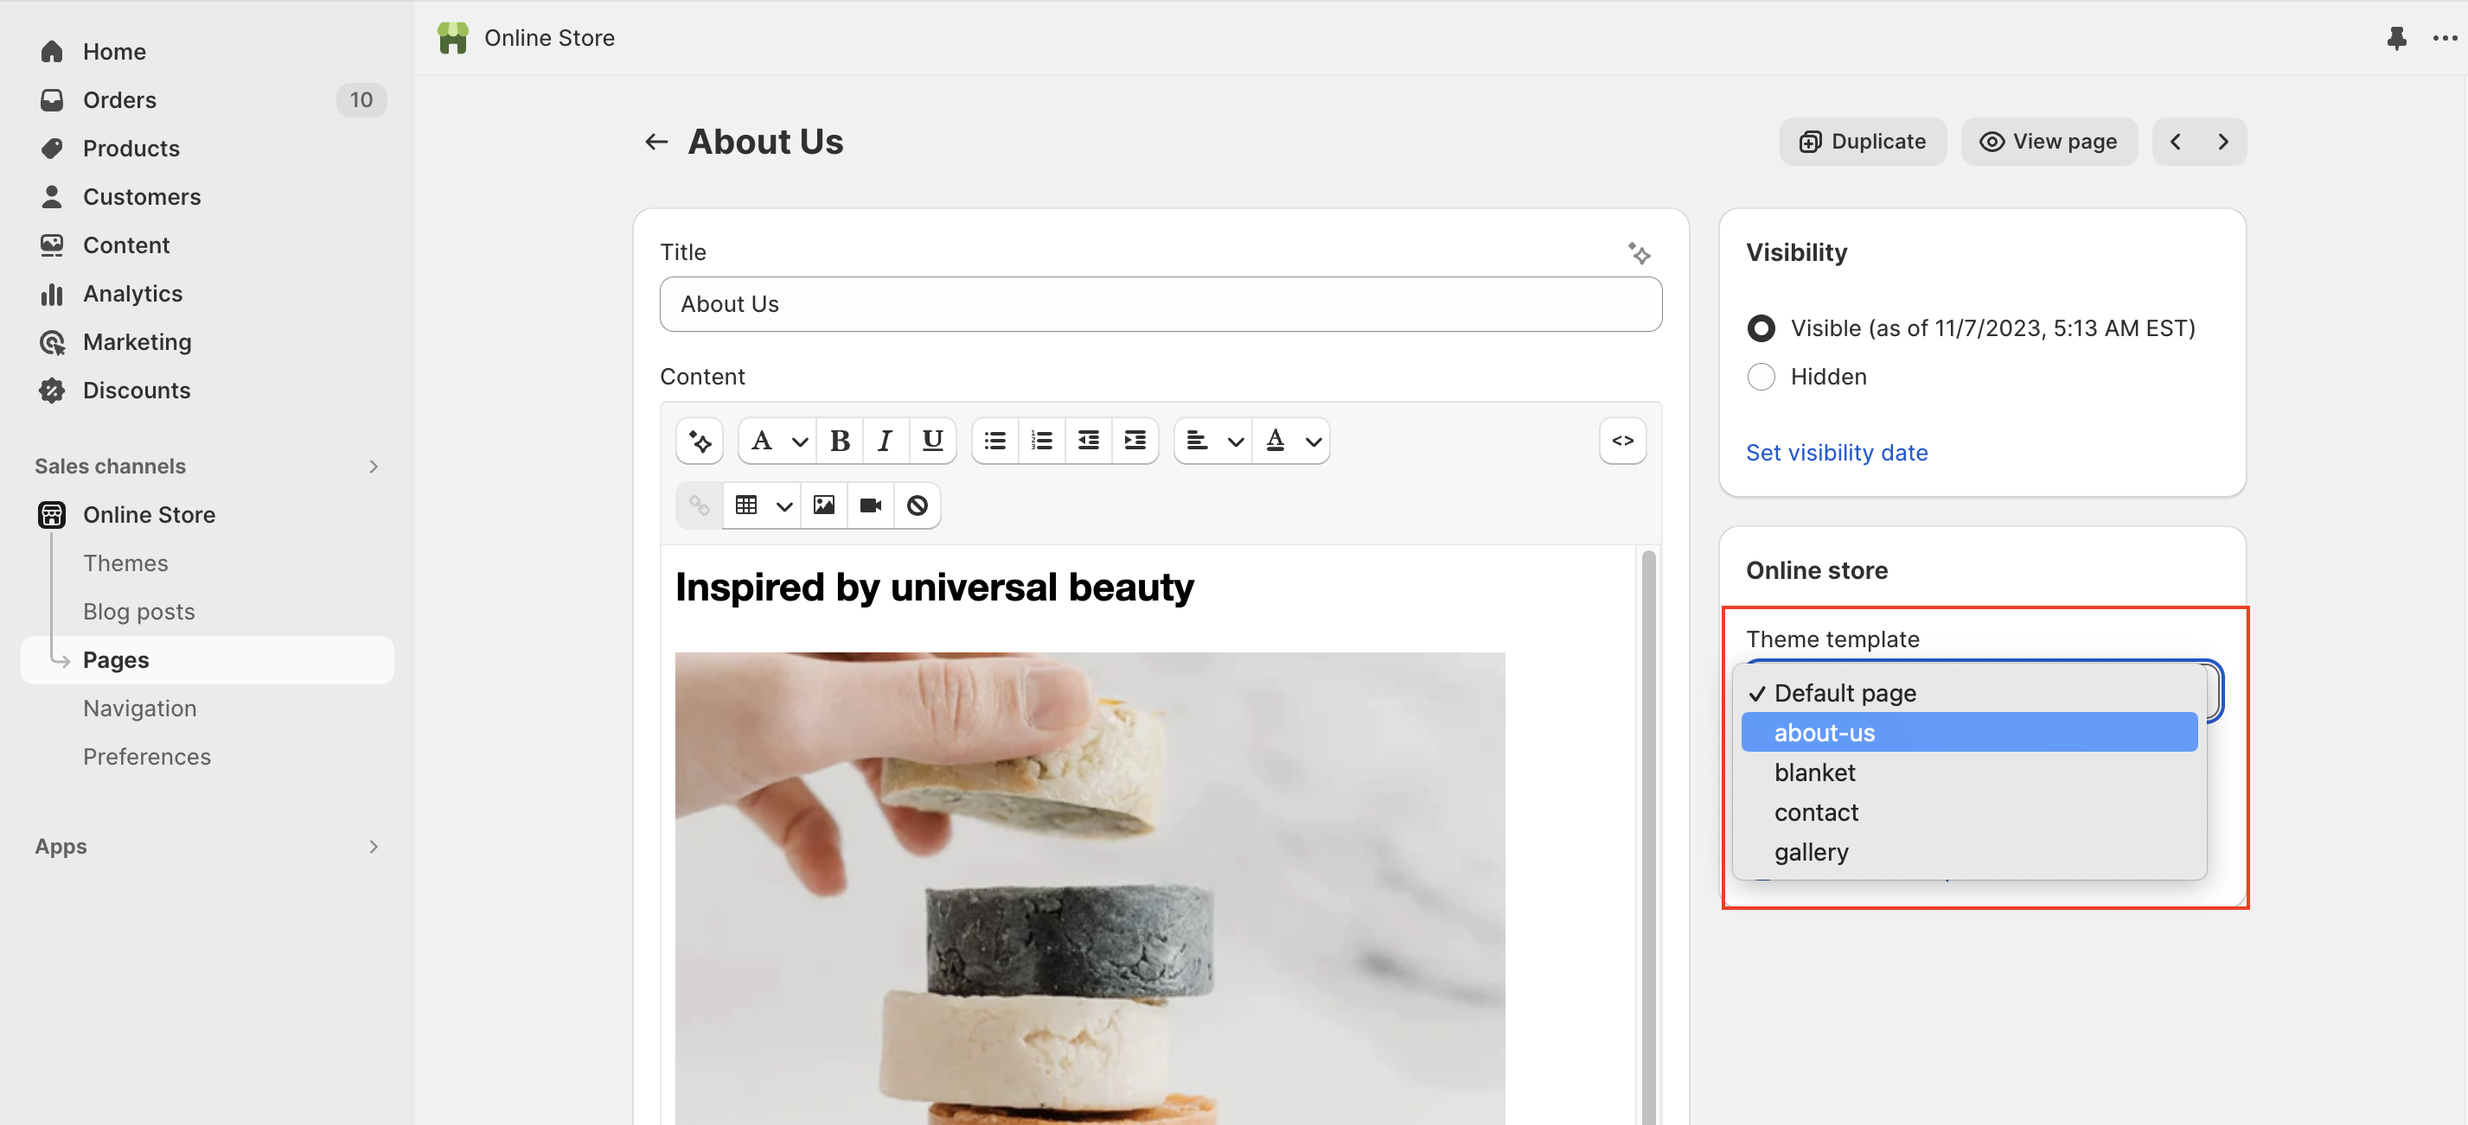Click the Online Store logo in header

click(453, 38)
